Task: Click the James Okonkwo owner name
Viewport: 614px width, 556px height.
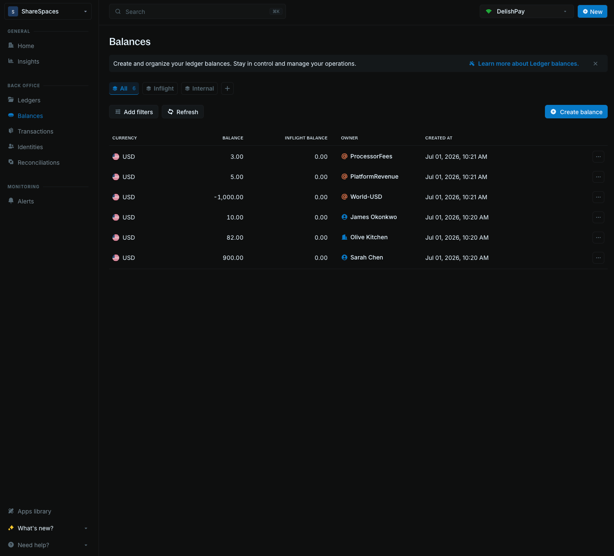Action: coord(374,217)
